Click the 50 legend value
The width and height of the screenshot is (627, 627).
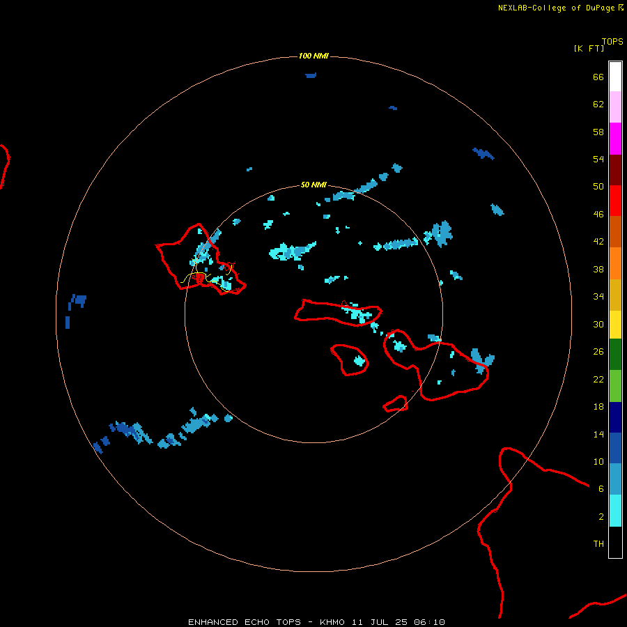pos(598,186)
